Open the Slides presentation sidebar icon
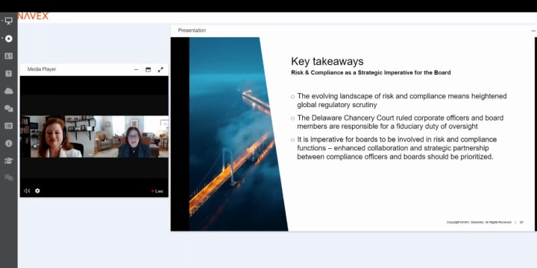Viewport: 537px width, 268px height. coord(8,21)
